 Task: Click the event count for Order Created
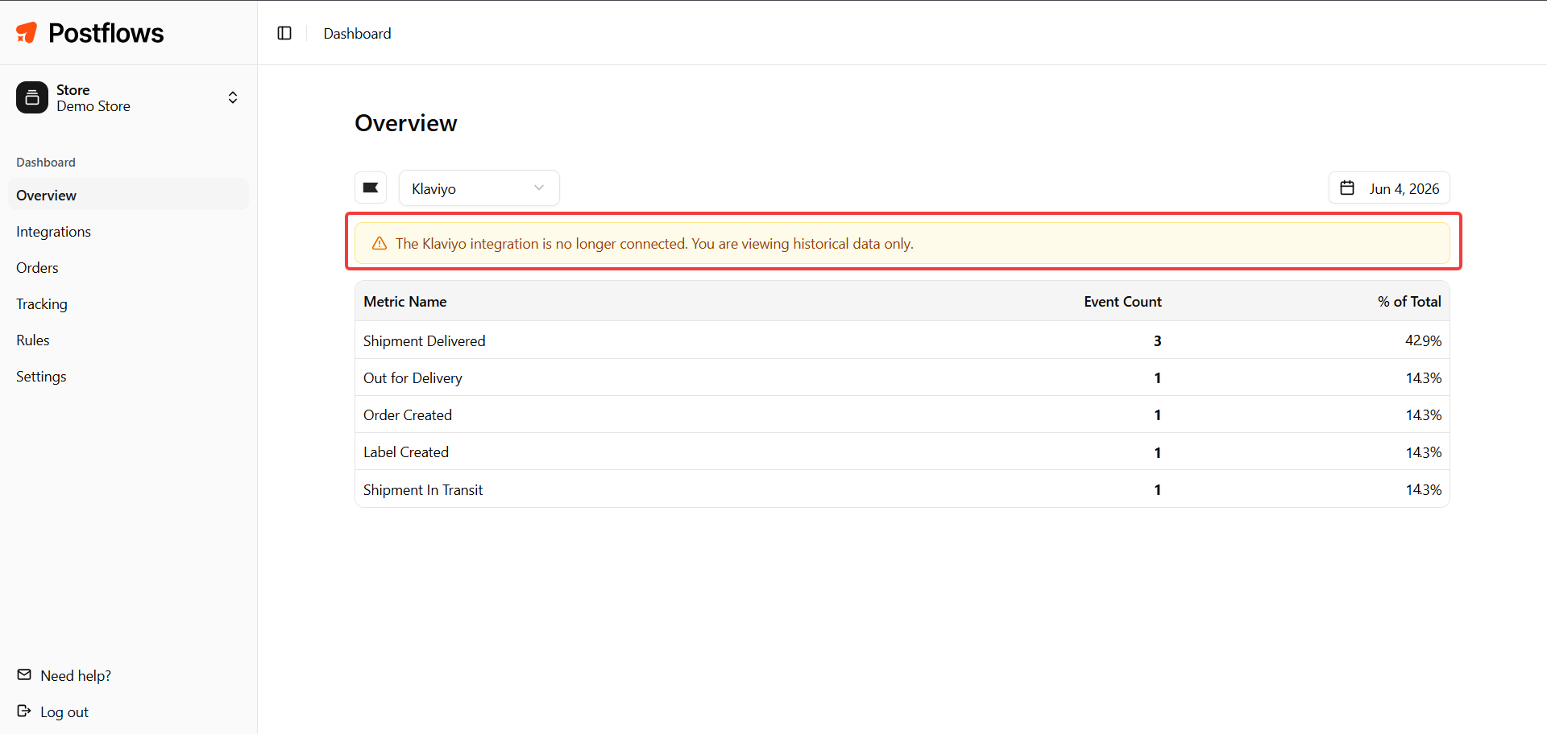pos(1158,415)
